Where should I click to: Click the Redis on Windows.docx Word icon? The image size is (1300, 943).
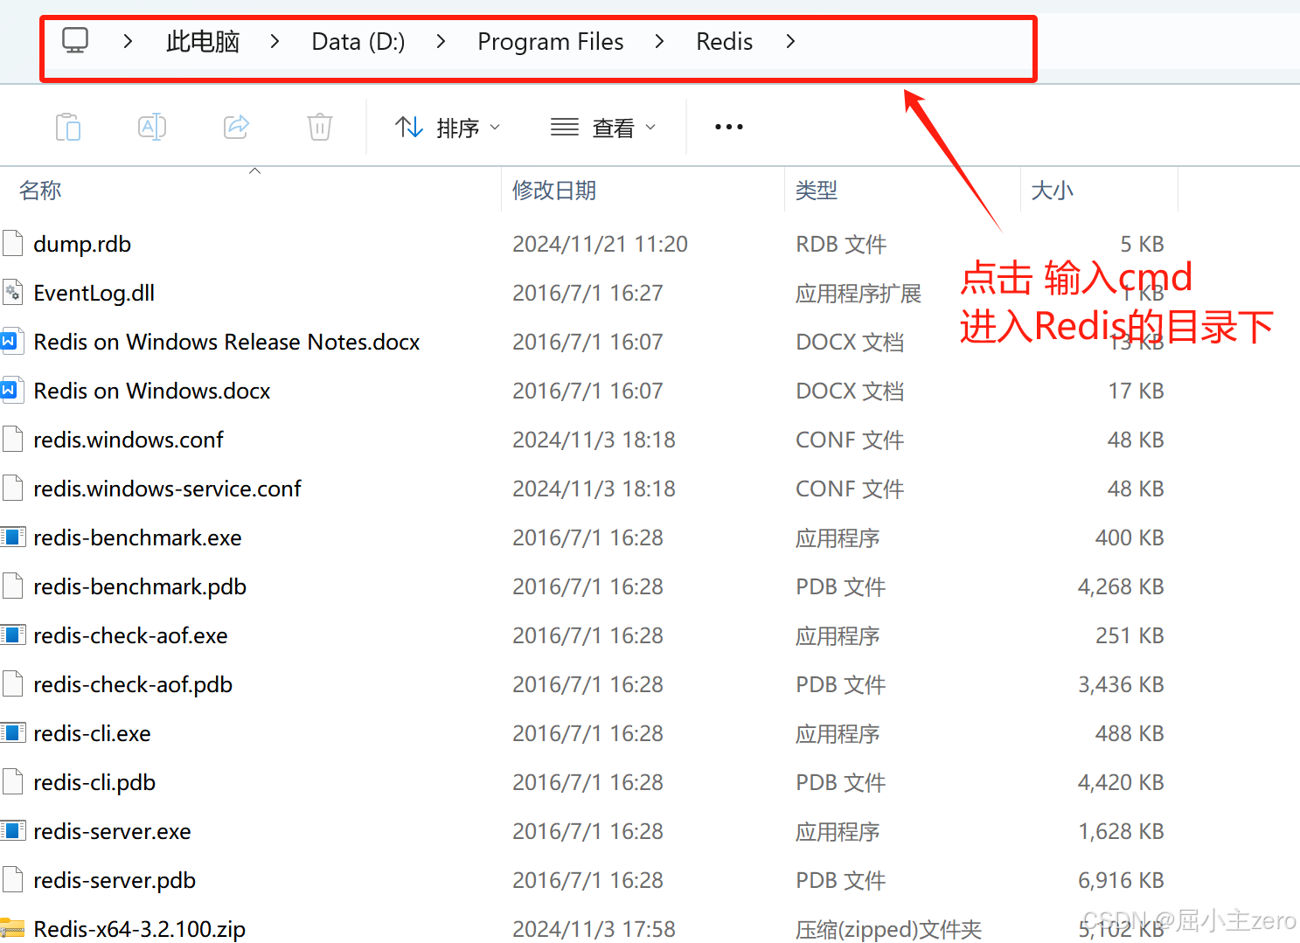[12, 390]
